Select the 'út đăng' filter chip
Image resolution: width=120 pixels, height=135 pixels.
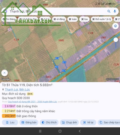59,19
